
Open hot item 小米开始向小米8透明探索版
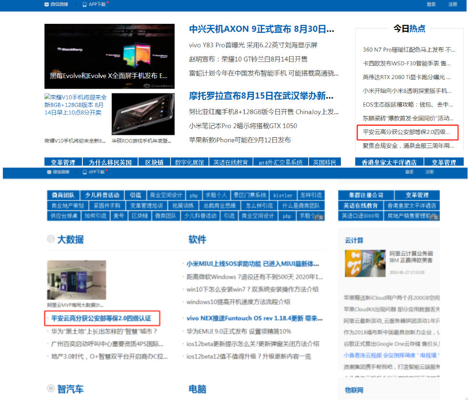tap(407, 91)
